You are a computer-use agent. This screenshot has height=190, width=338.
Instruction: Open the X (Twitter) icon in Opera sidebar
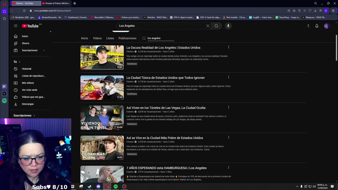[x=4, y=94]
